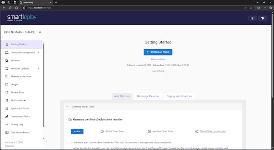
Task: Open the User's Guide link
Action: point(158,71)
